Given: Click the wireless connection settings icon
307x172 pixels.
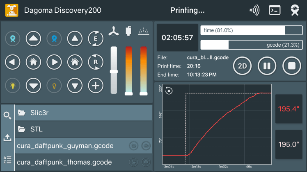Looking at the screenshot, I should [254, 10].
